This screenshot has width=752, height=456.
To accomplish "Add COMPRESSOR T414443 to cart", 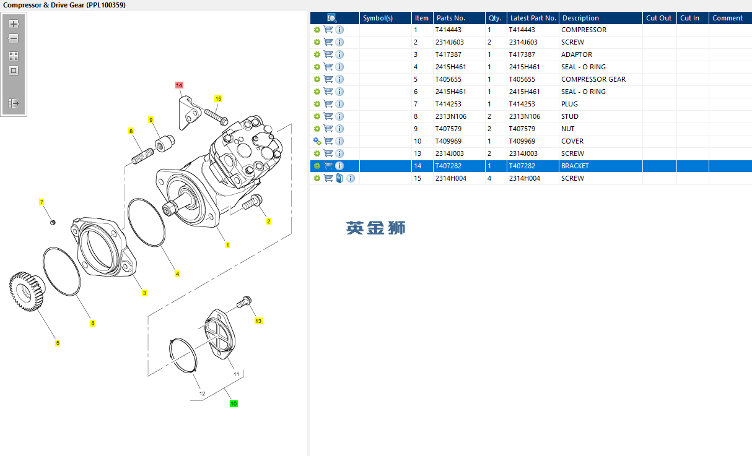I will [x=328, y=30].
